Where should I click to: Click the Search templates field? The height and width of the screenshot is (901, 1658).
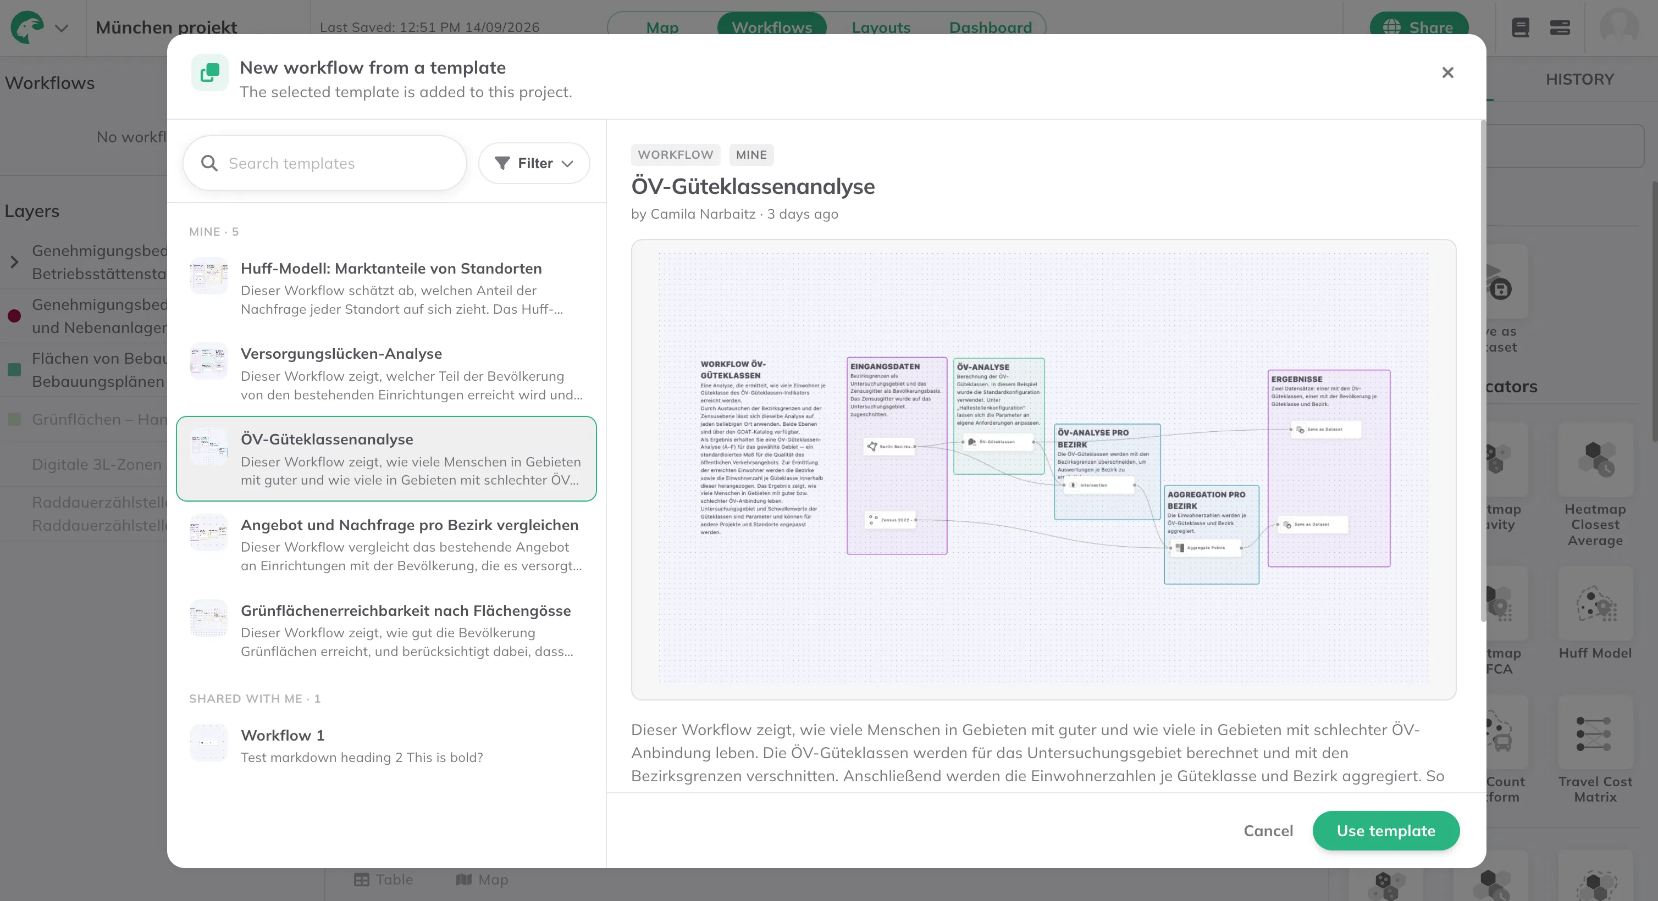325,163
